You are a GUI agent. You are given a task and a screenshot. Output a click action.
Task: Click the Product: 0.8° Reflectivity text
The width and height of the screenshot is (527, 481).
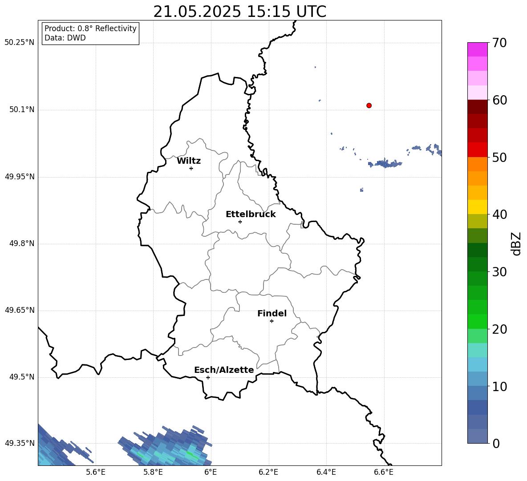tap(90, 28)
